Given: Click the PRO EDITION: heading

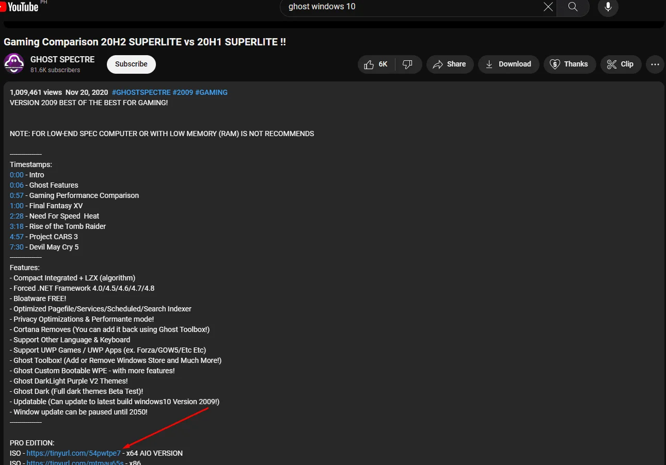Looking at the screenshot, I should tap(32, 443).
